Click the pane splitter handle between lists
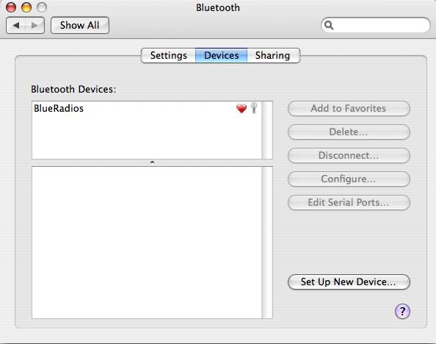Screen dimensions: 436x344 [152, 162]
